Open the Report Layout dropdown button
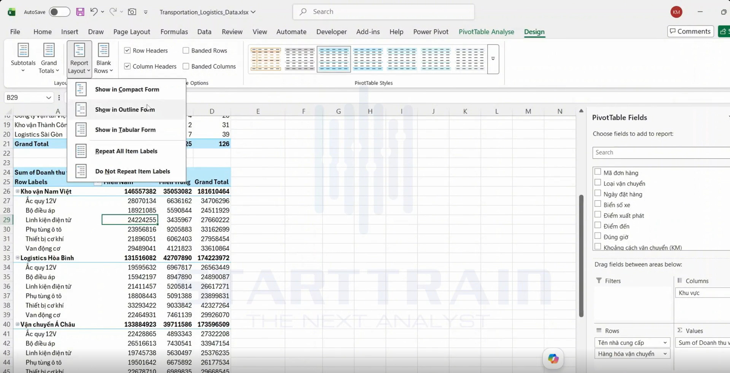The width and height of the screenshot is (730, 373). [x=79, y=59]
